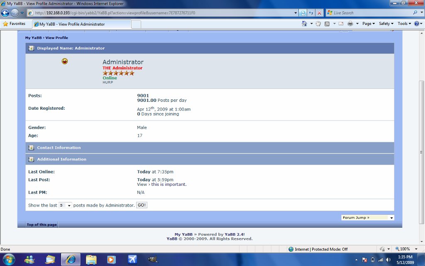The height and width of the screenshot is (266, 425).
Task: Open the mail envelope taskbar icon
Action: (50, 259)
